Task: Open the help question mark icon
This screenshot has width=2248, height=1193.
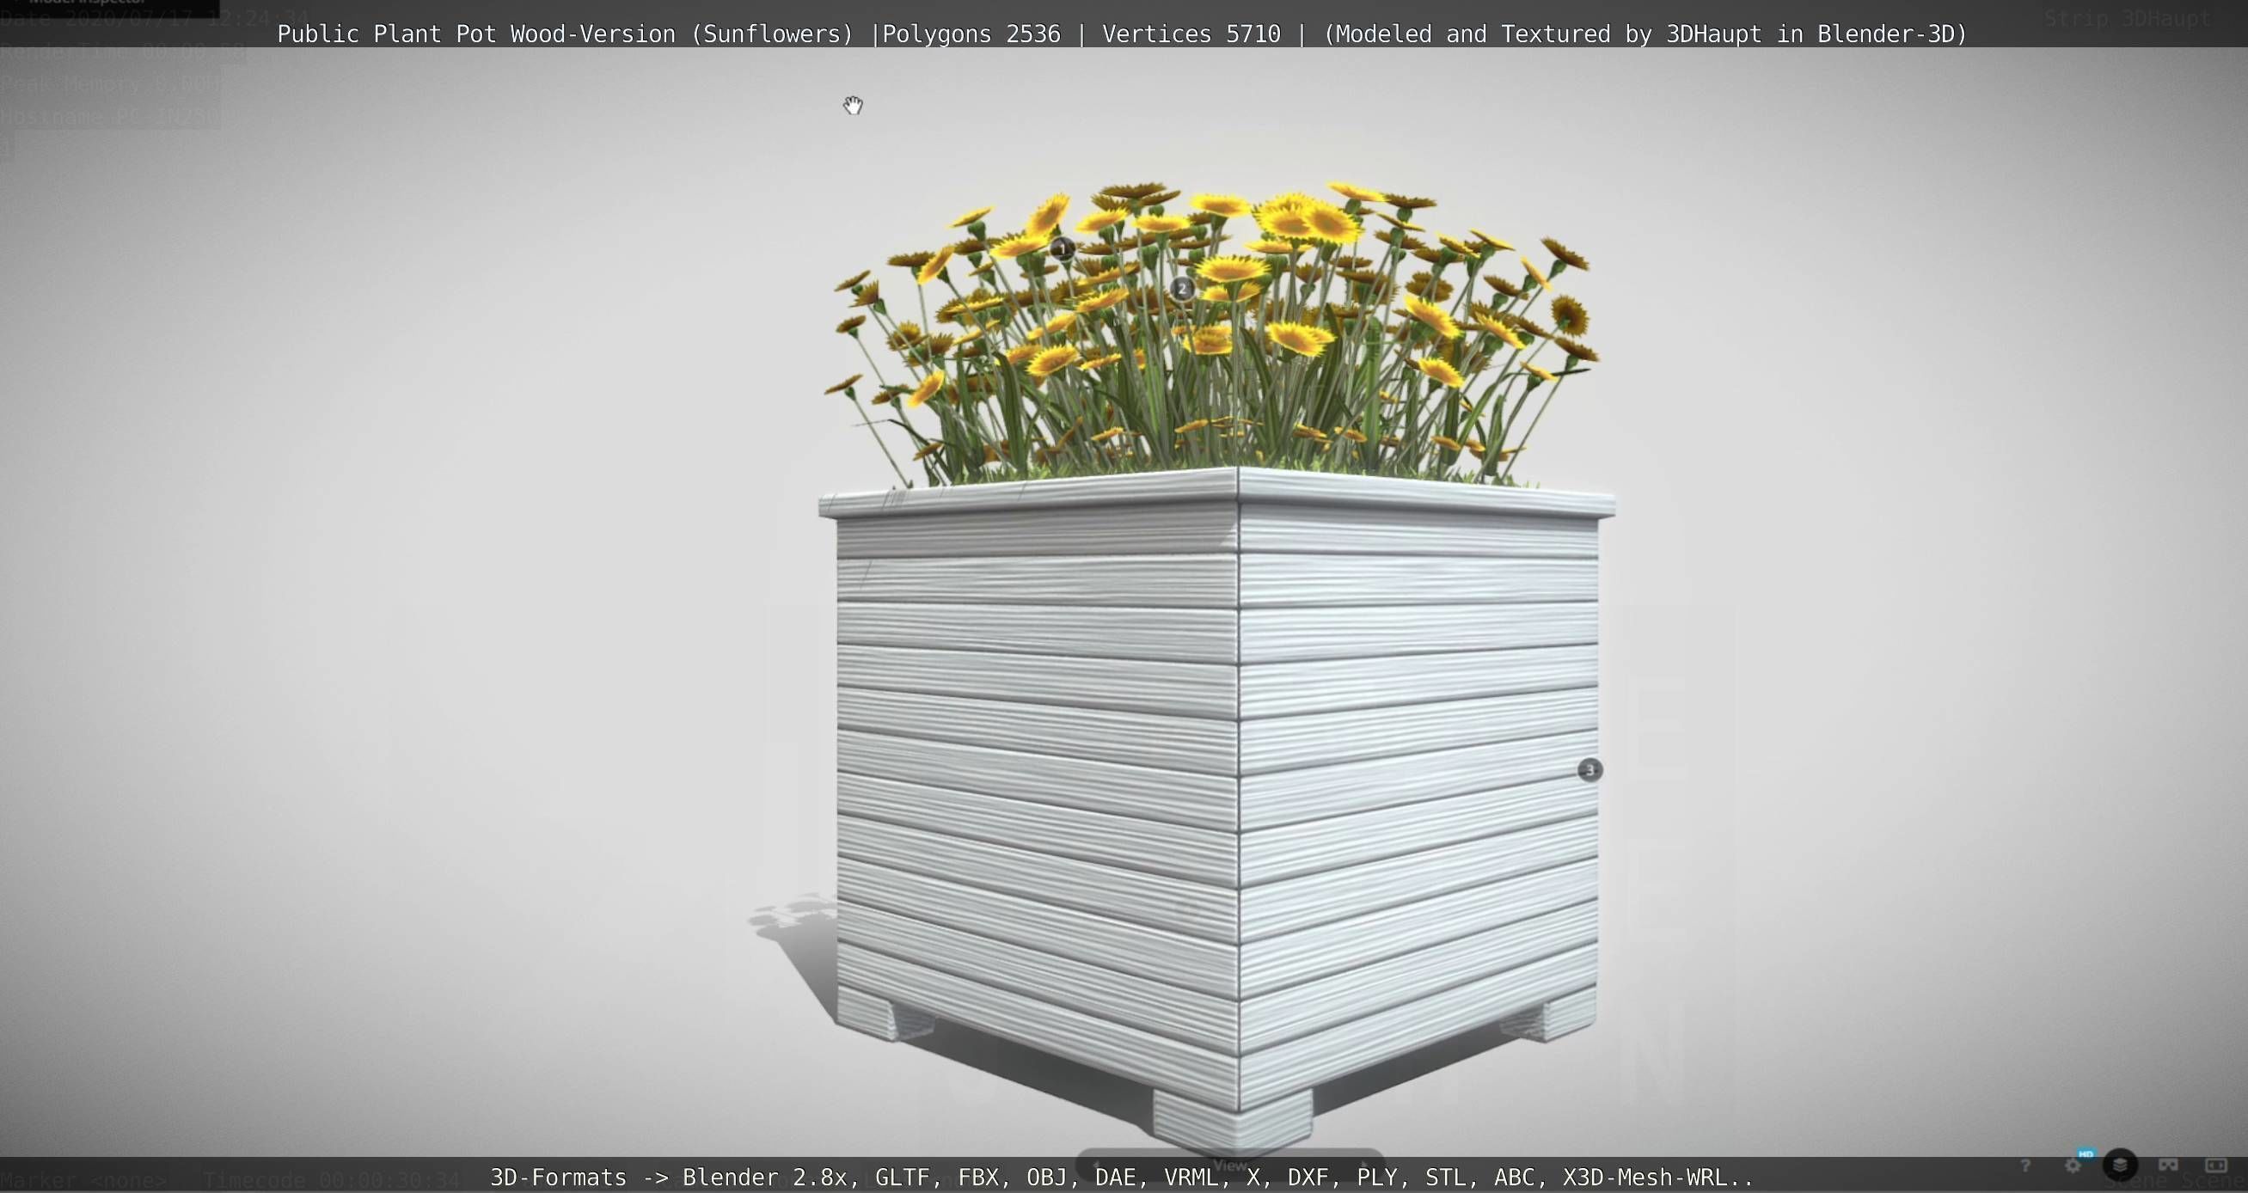Action: point(2025,1165)
